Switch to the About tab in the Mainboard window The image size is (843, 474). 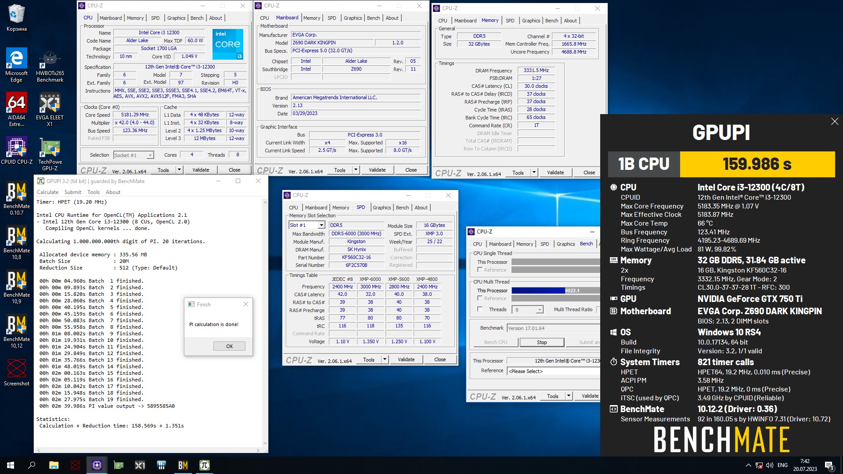(x=392, y=18)
